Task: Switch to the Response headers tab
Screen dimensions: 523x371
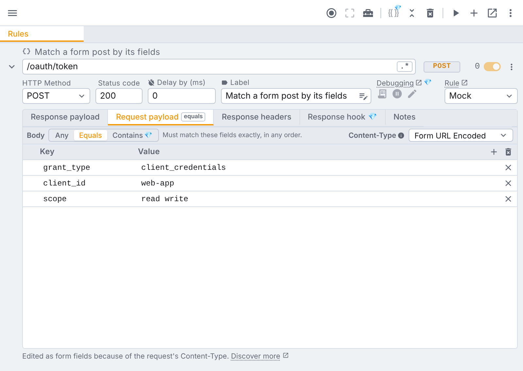Action: 257,117
